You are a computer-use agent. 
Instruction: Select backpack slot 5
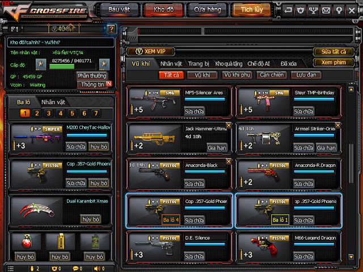point(72,113)
